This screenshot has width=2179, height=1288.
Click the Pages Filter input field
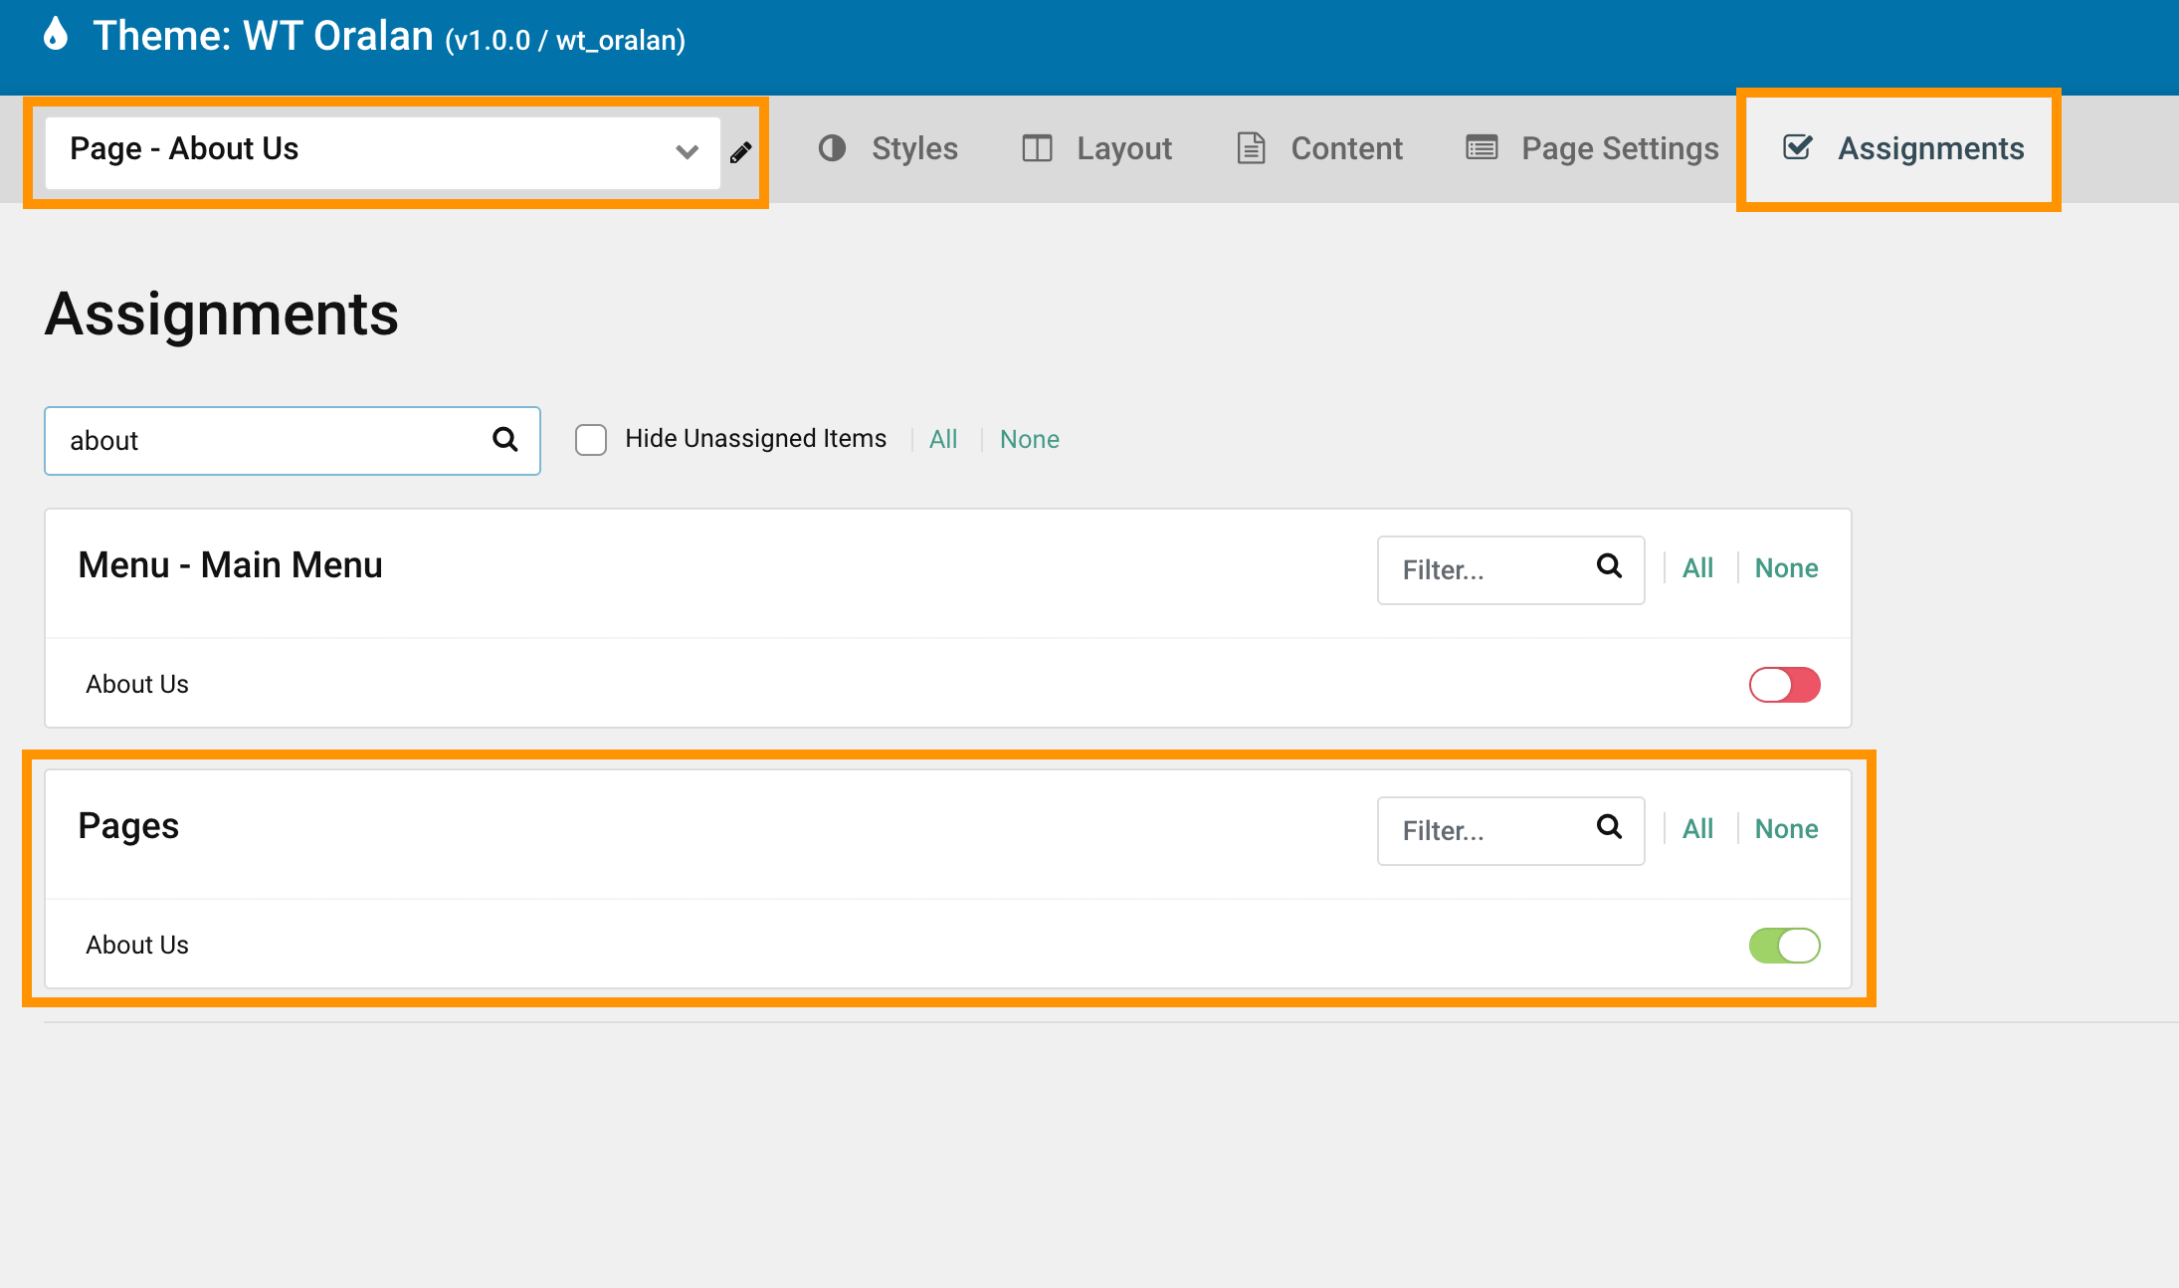(1487, 831)
